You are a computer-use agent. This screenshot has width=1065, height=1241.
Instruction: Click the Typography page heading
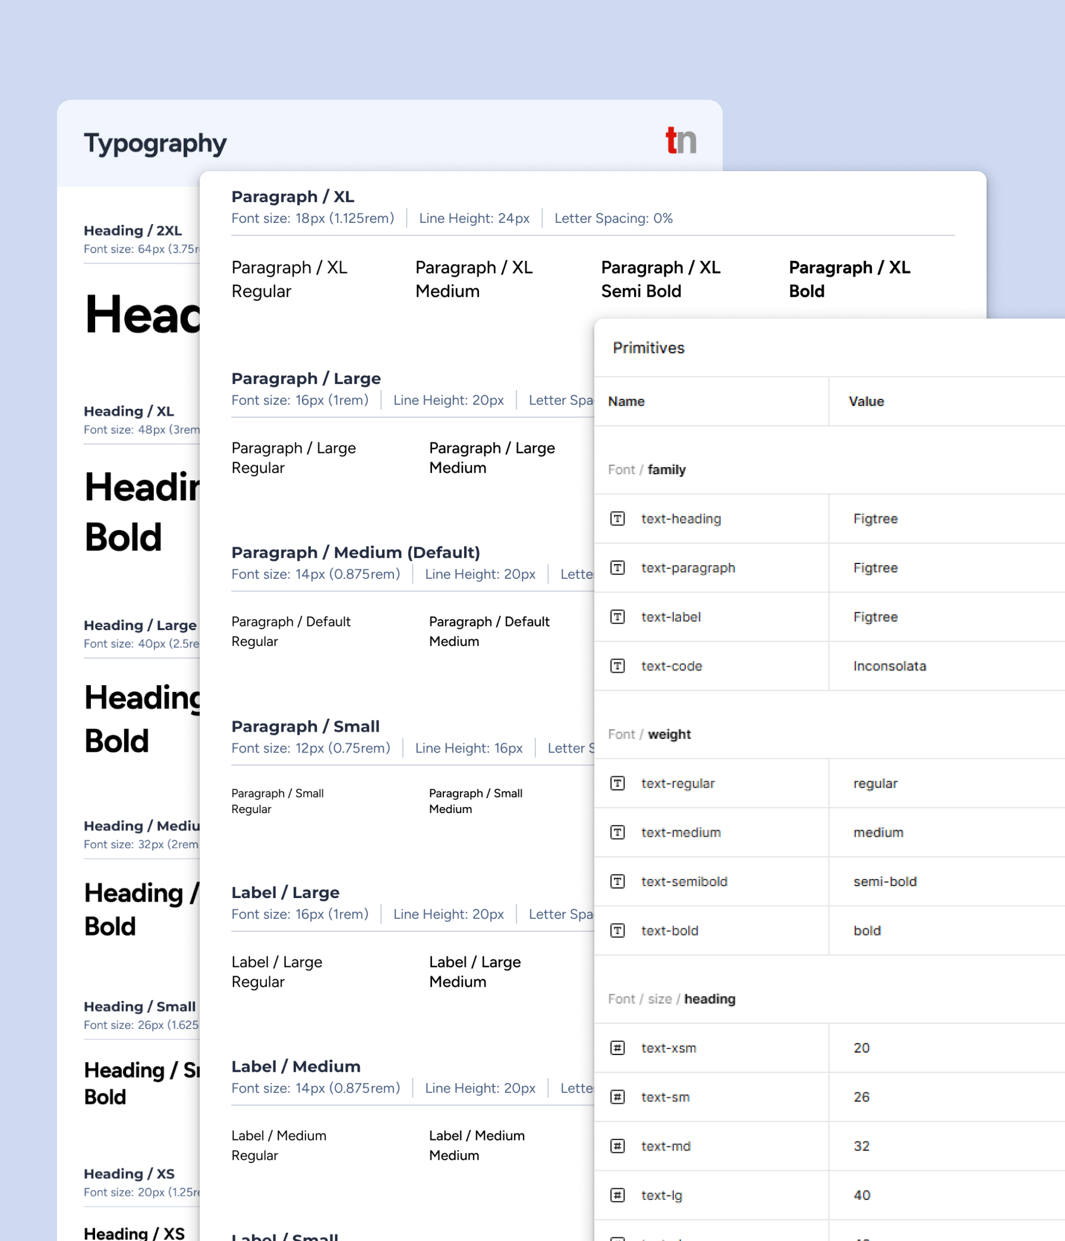pos(155,143)
